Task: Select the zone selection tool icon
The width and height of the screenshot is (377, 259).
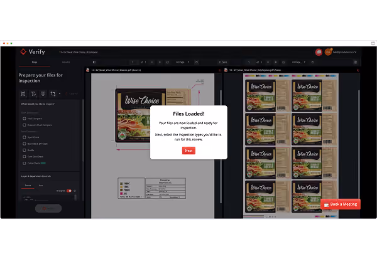Action: [23, 93]
